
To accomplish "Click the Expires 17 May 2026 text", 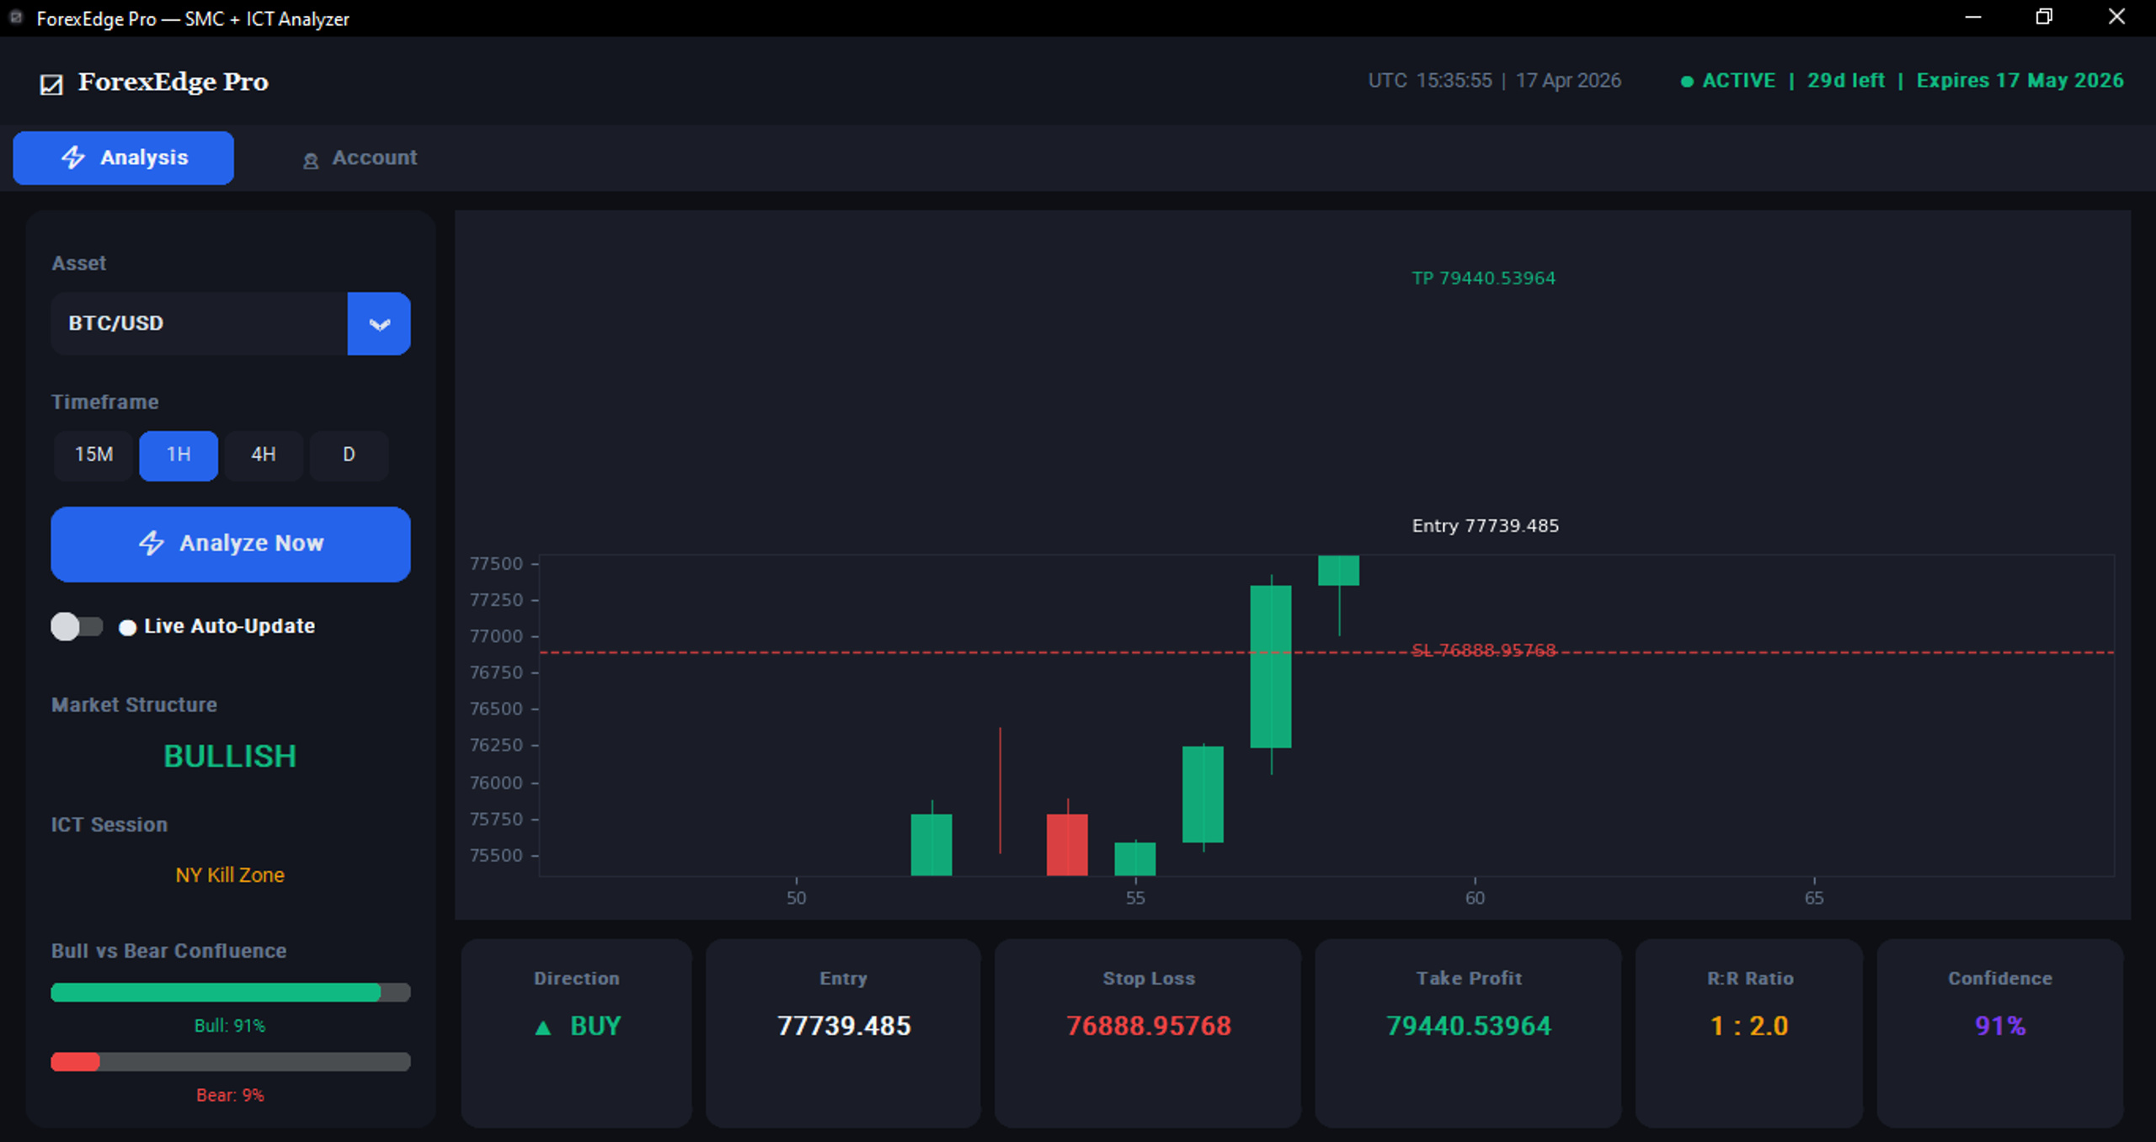I will 2020,81.
